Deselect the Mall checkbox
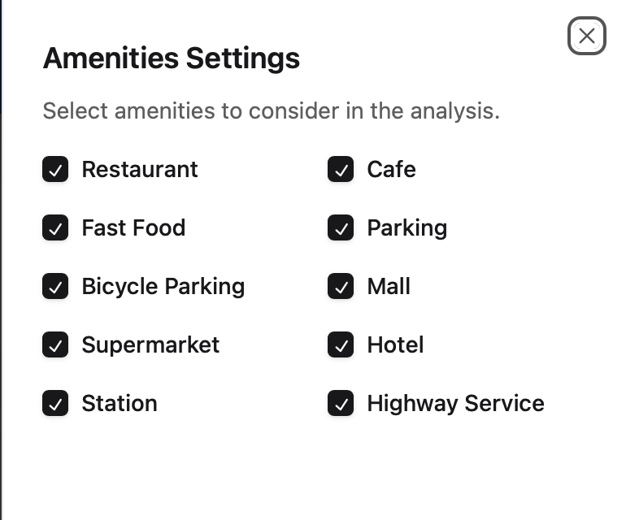626x520 pixels. (x=341, y=286)
